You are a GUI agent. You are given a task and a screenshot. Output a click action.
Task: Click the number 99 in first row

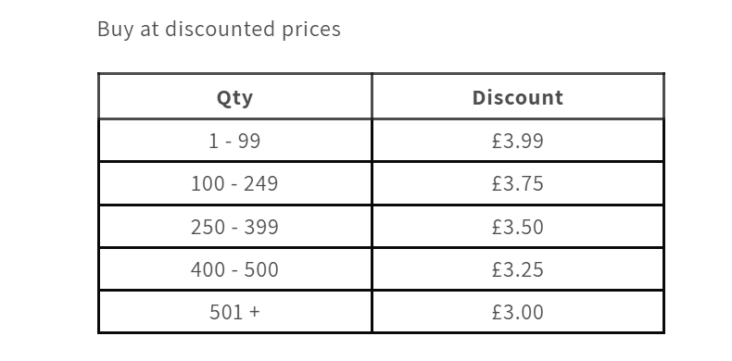pos(249,141)
